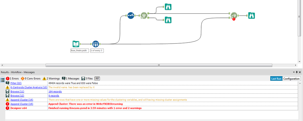Filter results by 1 Errors
This screenshot has width=303, height=121.
tap(12, 79)
